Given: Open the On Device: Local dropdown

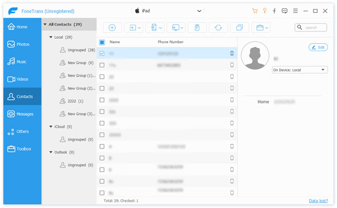Looking at the screenshot, I should (300, 70).
